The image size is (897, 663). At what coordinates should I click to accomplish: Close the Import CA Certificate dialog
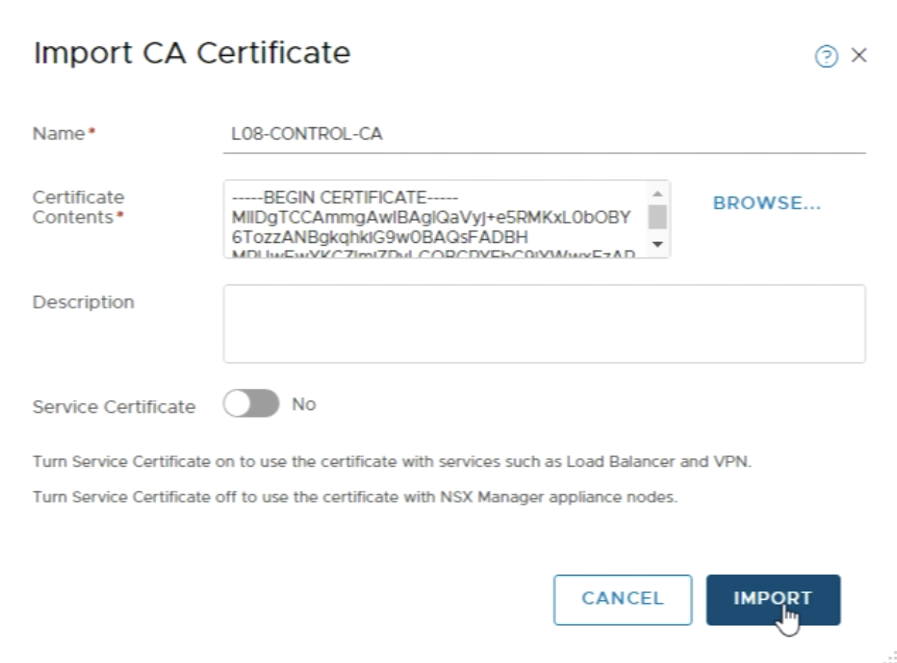click(858, 56)
